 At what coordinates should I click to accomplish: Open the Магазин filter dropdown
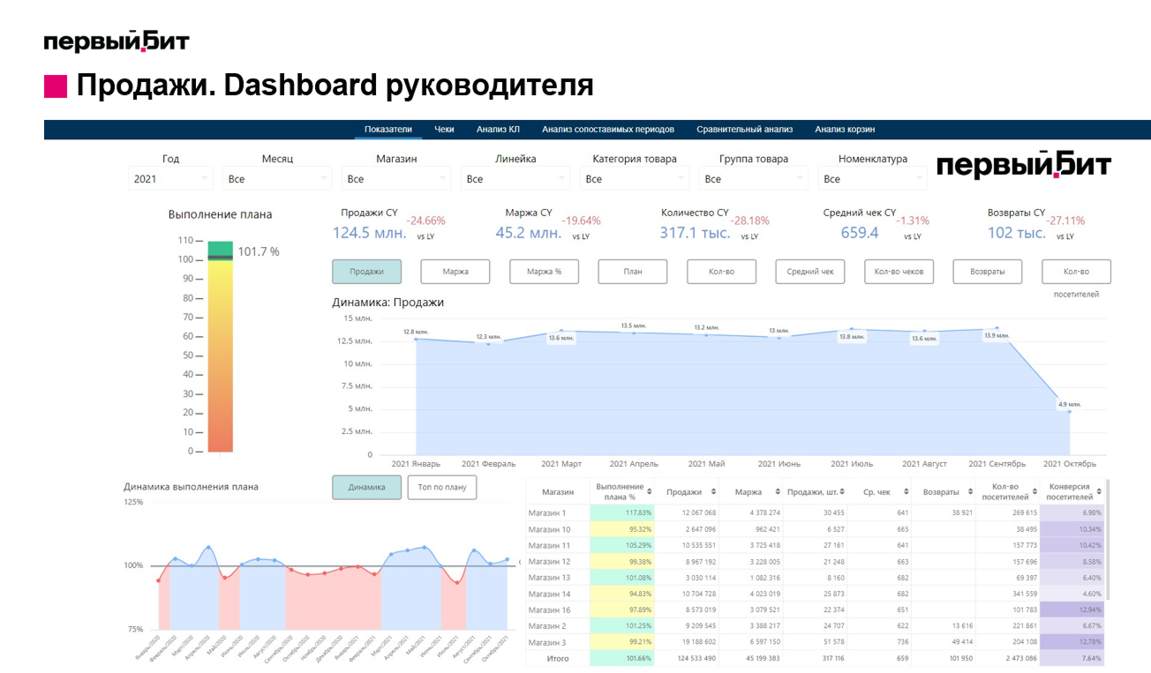click(x=396, y=179)
